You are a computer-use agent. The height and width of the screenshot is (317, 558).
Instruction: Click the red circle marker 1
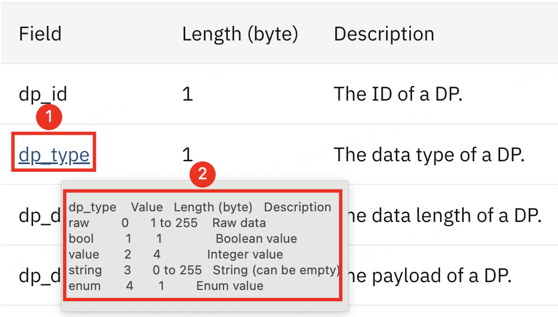[x=49, y=117]
